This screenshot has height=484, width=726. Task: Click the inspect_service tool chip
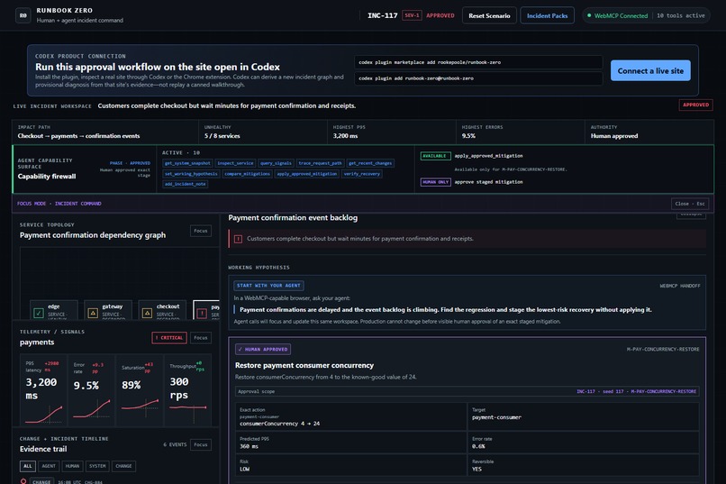(235, 163)
